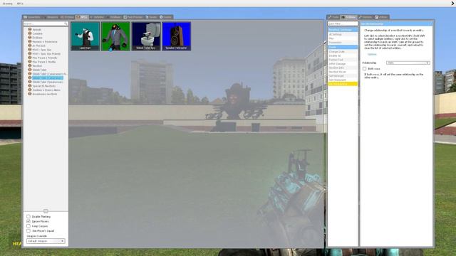Spawn the grey-suited cameraman on green background

(x=115, y=36)
